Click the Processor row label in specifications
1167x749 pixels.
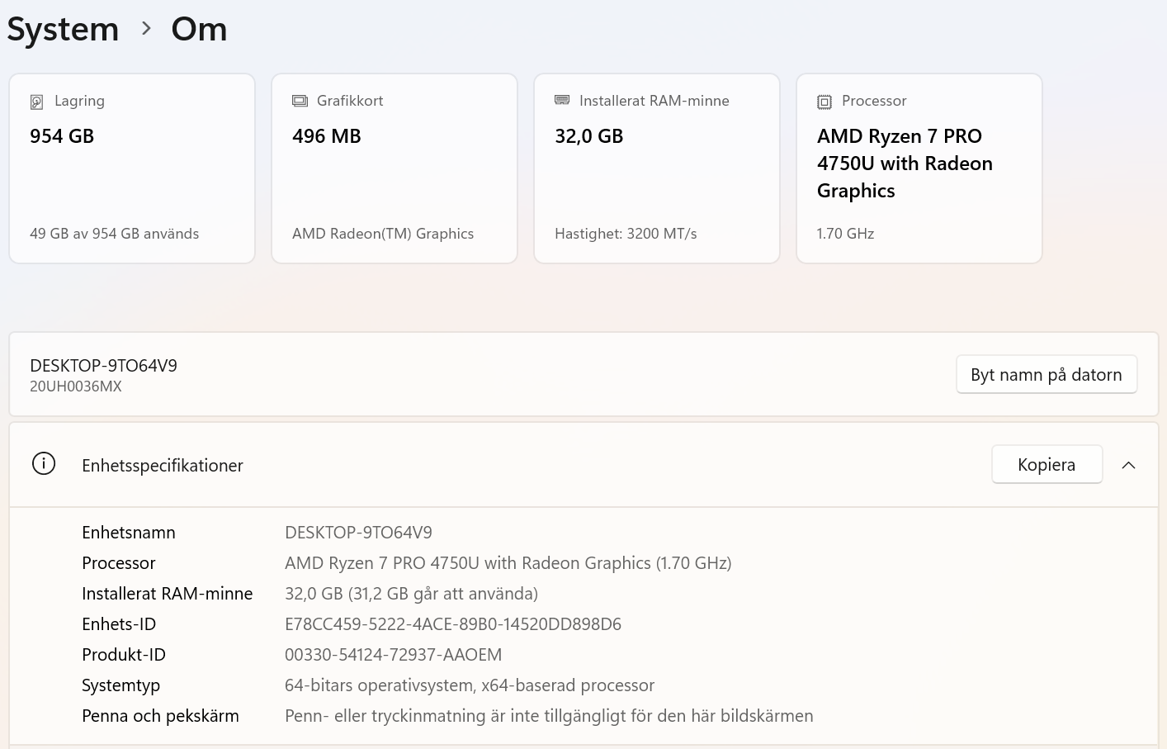point(119,563)
